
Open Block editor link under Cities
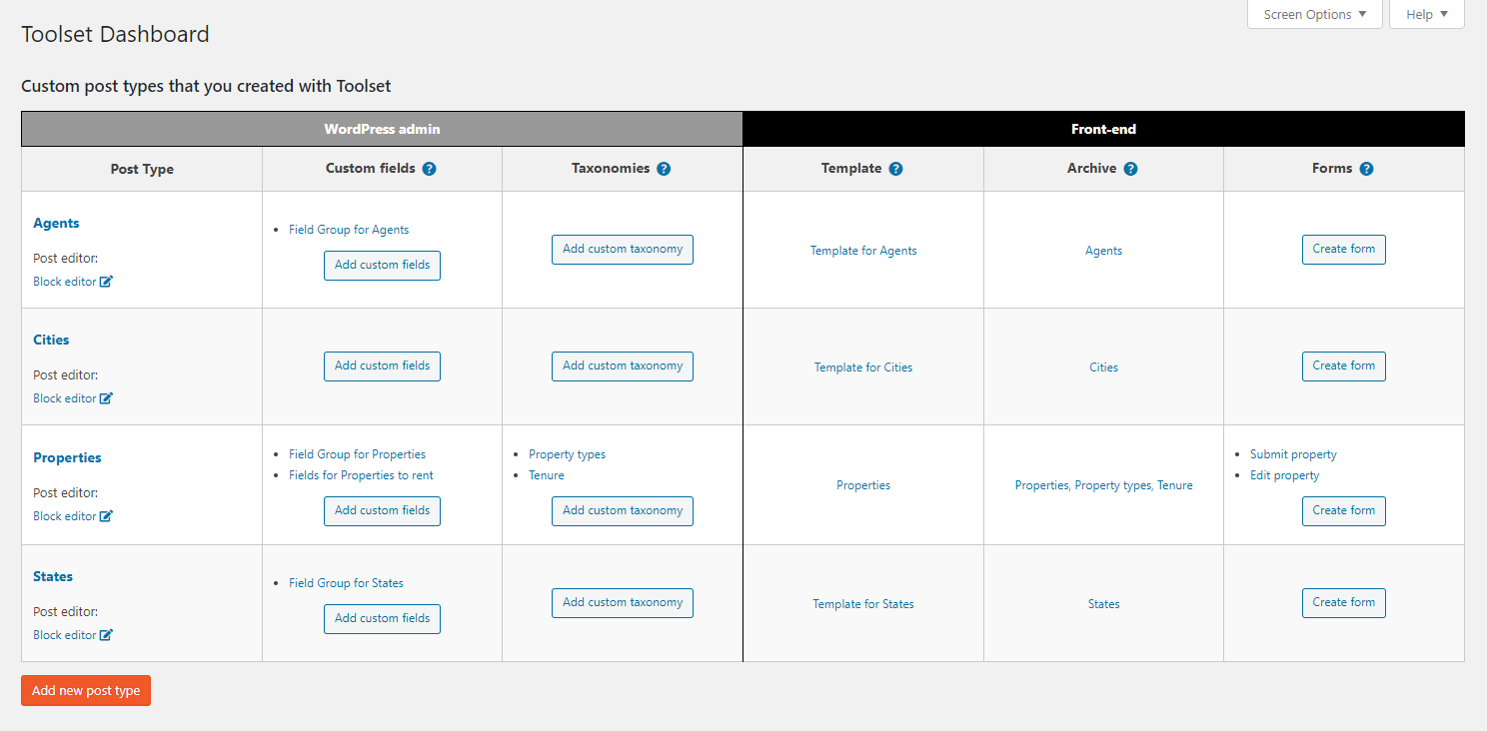tap(65, 398)
